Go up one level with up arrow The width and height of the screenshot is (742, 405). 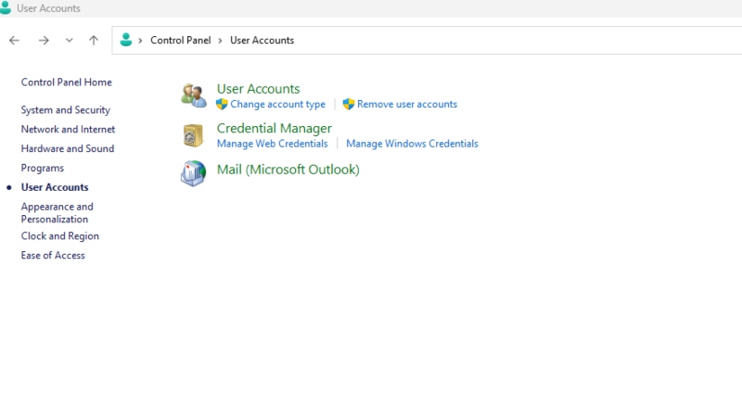pyautogui.click(x=94, y=41)
